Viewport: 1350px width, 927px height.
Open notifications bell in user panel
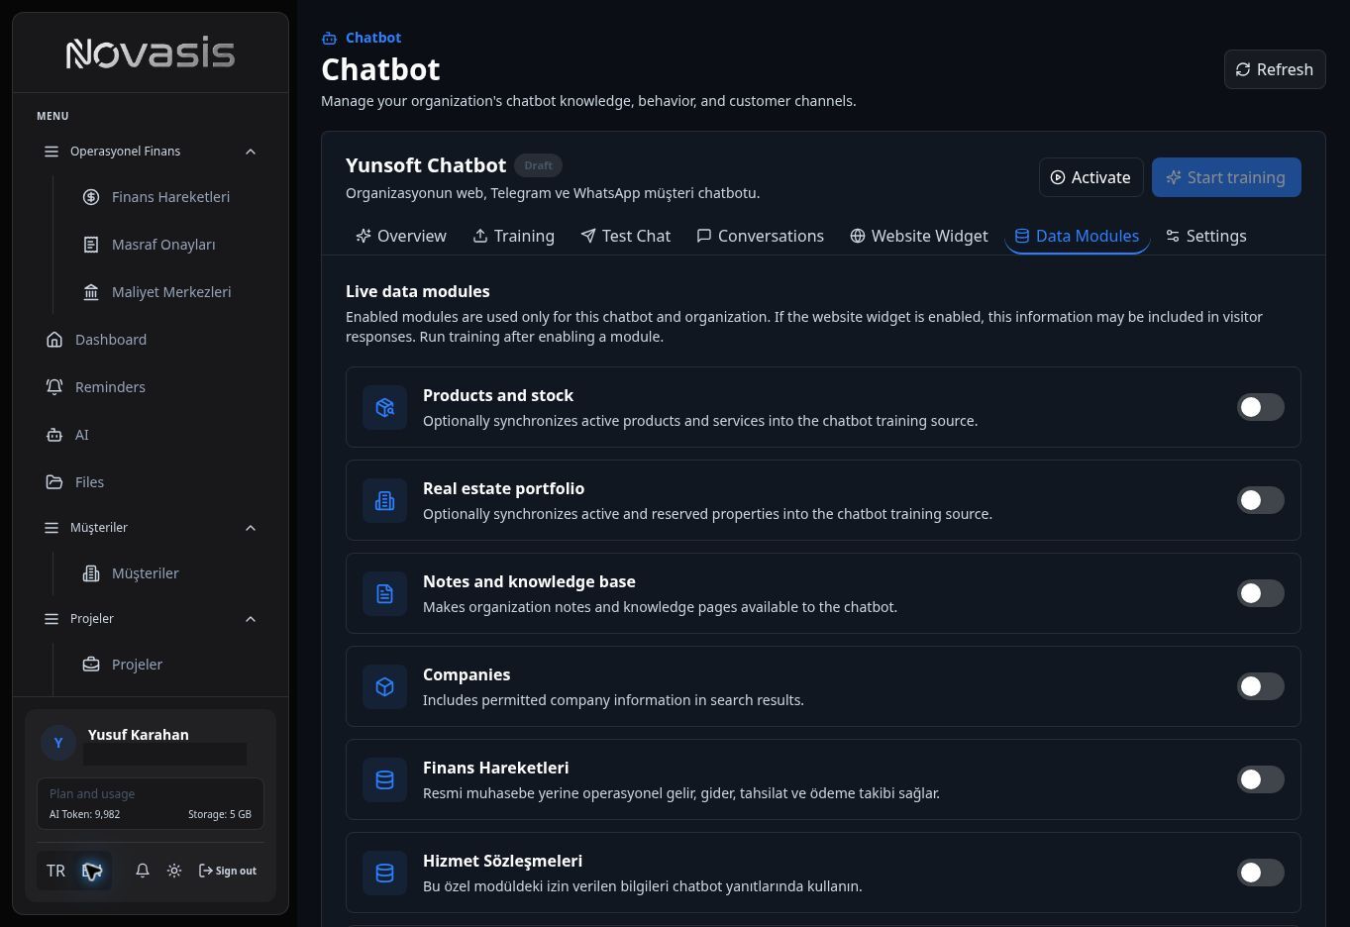point(143,871)
